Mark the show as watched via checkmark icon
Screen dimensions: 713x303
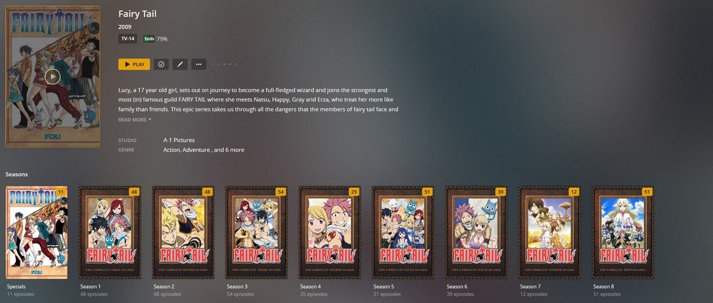pyautogui.click(x=161, y=64)
